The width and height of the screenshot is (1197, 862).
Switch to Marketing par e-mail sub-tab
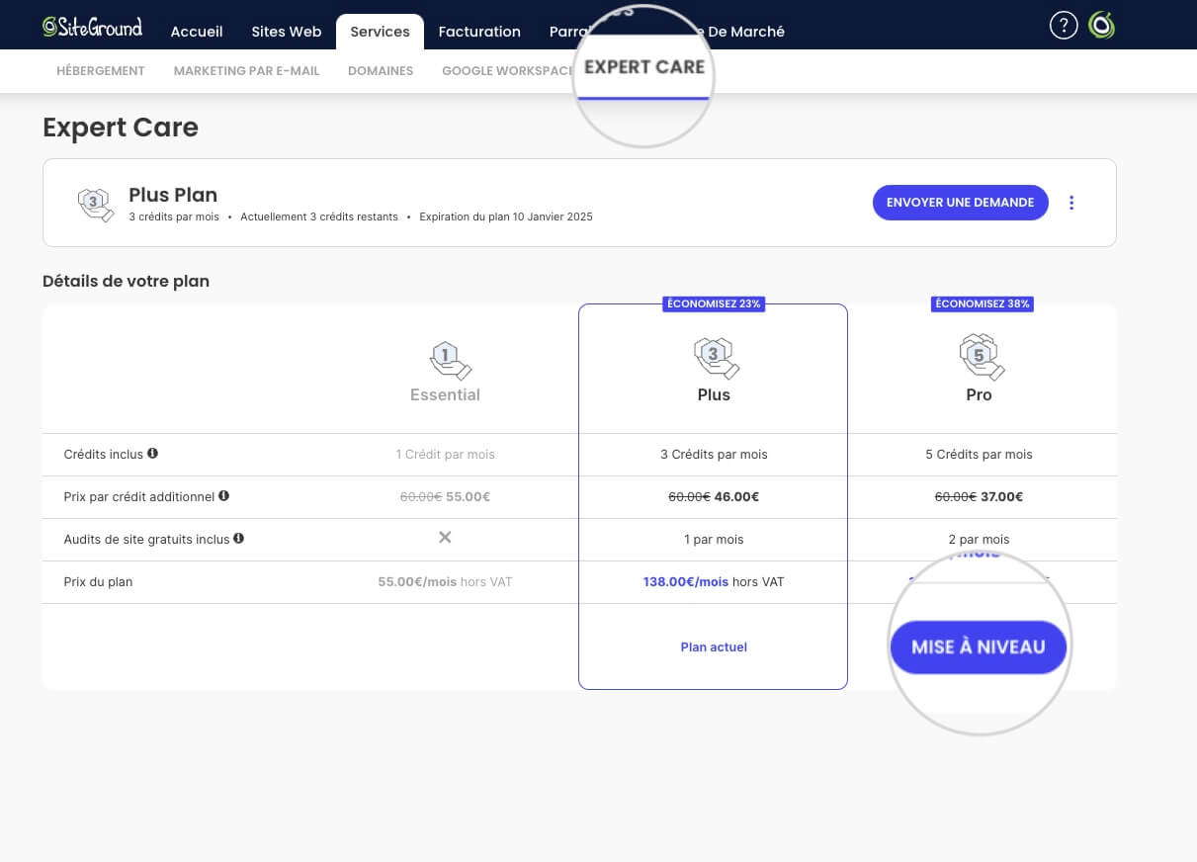pyautogui.click(x=246, y=71)
